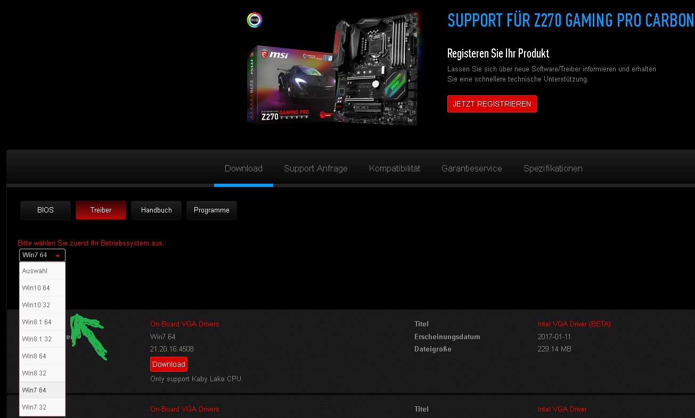This screenshot has height=418, width=695.
Task: Click the Only support Kaby Lake CPU note
Action: pos(197,379)
